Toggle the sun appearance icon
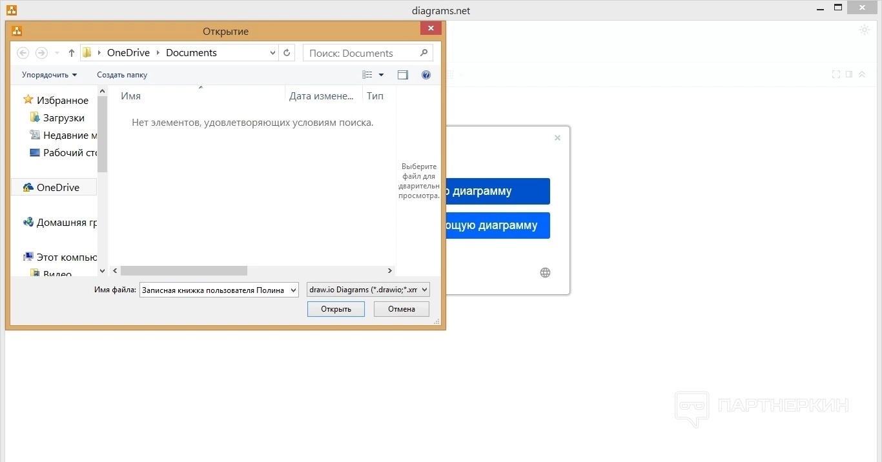Image resolution: width=882 pixels, height=462 pixels. pos(865,30)
